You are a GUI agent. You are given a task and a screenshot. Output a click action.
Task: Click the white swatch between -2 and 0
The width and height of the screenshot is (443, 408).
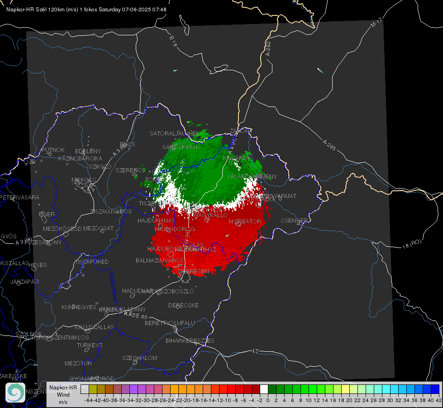tap(264, 389)
